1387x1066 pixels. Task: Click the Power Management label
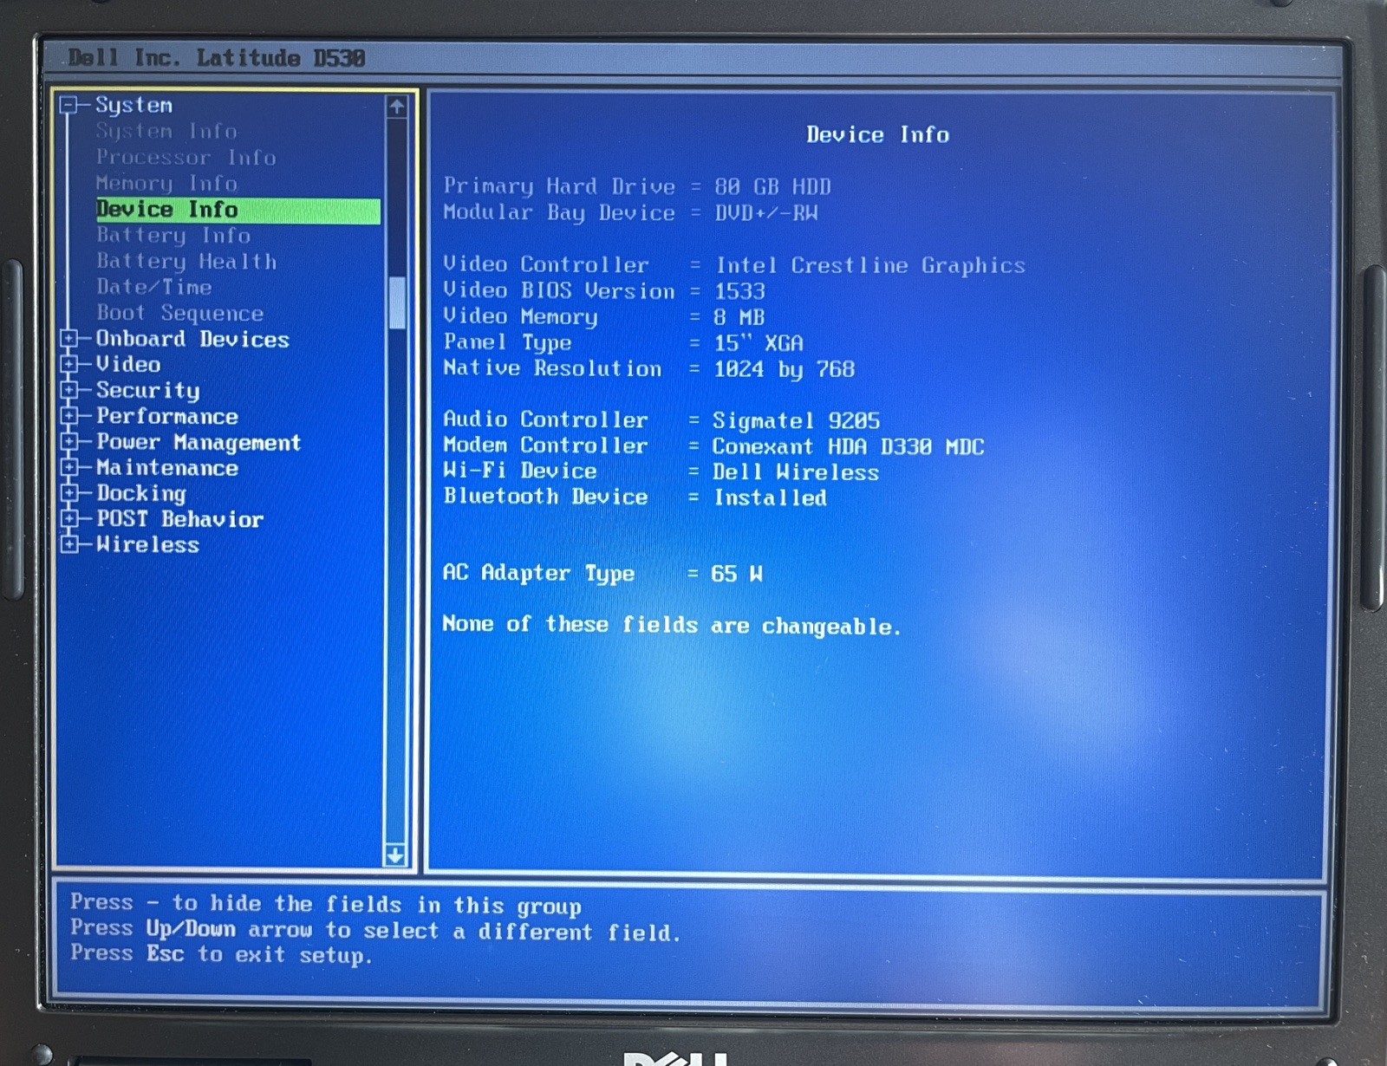[199, 443]
